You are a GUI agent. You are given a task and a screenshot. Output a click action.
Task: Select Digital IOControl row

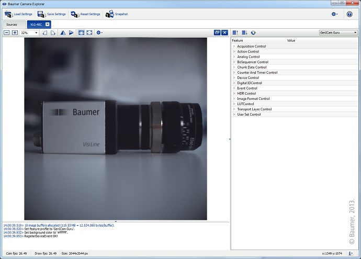coord(295,83)
